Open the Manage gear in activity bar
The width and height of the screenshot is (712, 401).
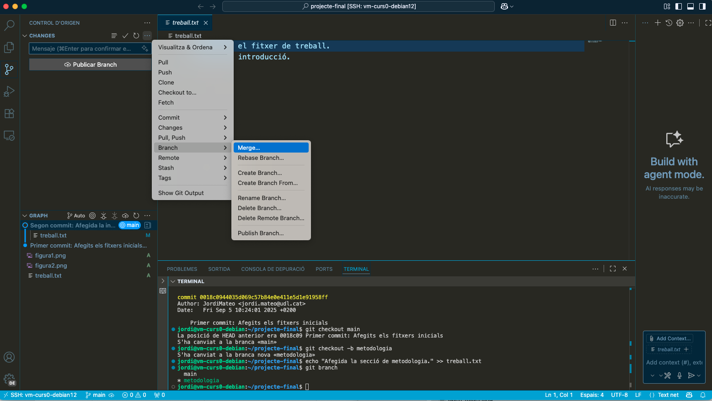(9, 379)
